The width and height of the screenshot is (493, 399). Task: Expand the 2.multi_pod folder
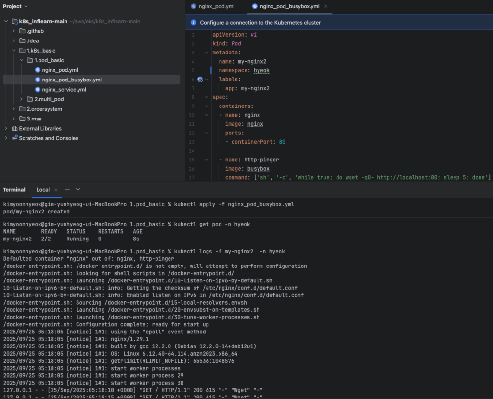(x=21, y=99)
